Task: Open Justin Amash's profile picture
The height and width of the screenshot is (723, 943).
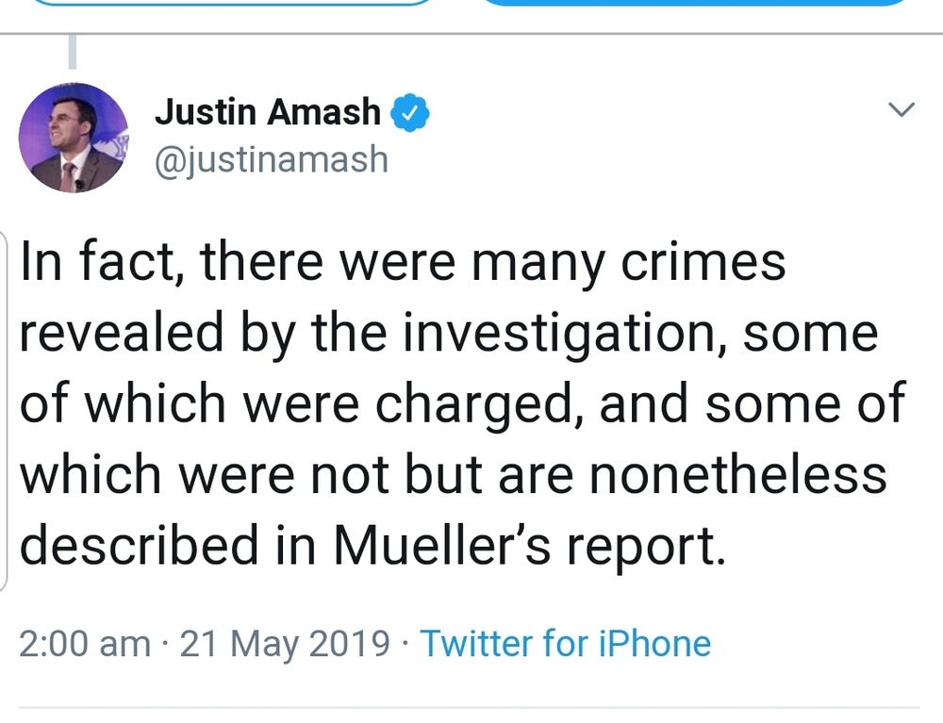Action: click(x=74, y=138)
